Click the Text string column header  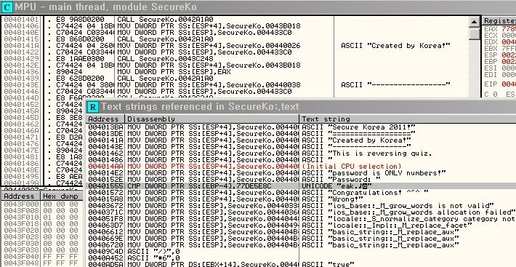pos(408,119)
